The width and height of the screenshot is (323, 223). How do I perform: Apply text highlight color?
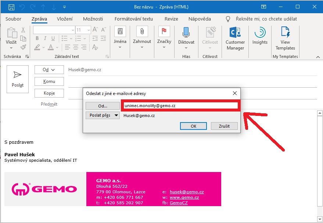pyautogui.click(x=37, y=47)
